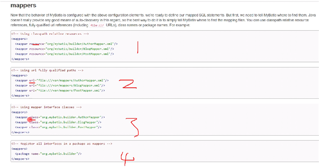Image resolution: width=319 pixels, height=167 pixels.
Task: Click the opening <mappers> tag above the AuthorMapper.xml resource
Action: [20, 39]
